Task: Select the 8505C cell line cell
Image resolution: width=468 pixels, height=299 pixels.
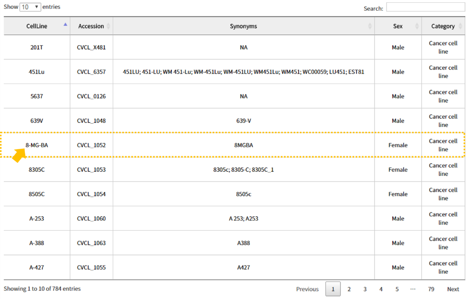Action: point(37,194)
